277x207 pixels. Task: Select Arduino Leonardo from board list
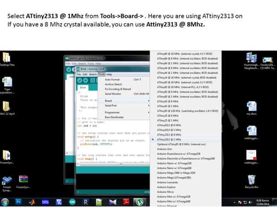(x=185, y=183)
